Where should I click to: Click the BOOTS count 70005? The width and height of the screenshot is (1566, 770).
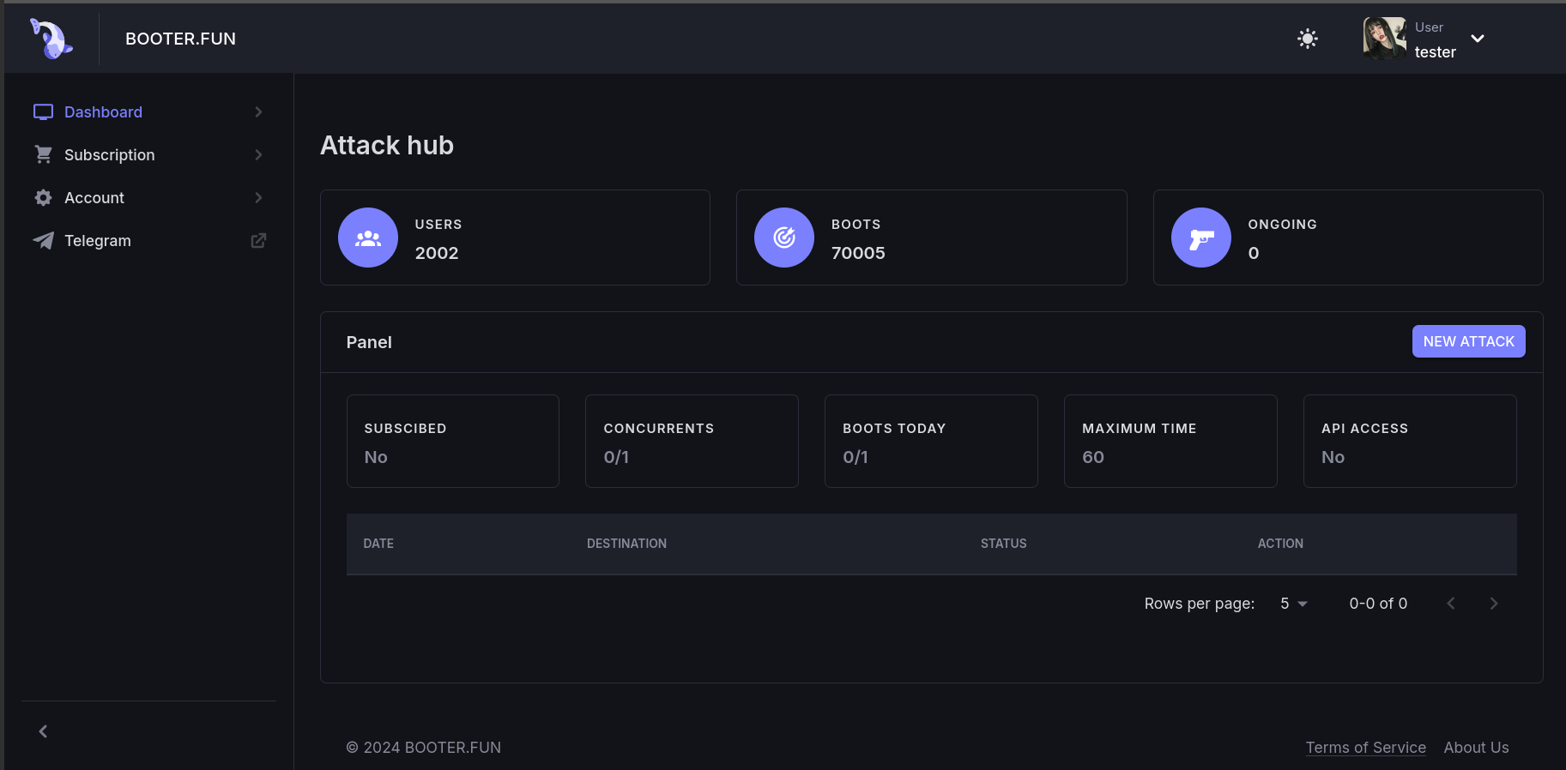(x=858, y=253)
